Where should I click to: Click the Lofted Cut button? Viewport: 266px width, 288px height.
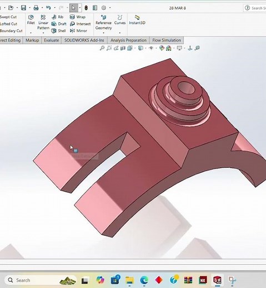(x=8, y=24)
